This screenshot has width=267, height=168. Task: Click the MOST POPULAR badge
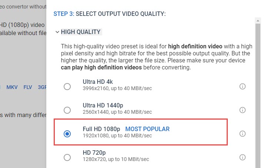pyautogui.click(x=147, y=129)
